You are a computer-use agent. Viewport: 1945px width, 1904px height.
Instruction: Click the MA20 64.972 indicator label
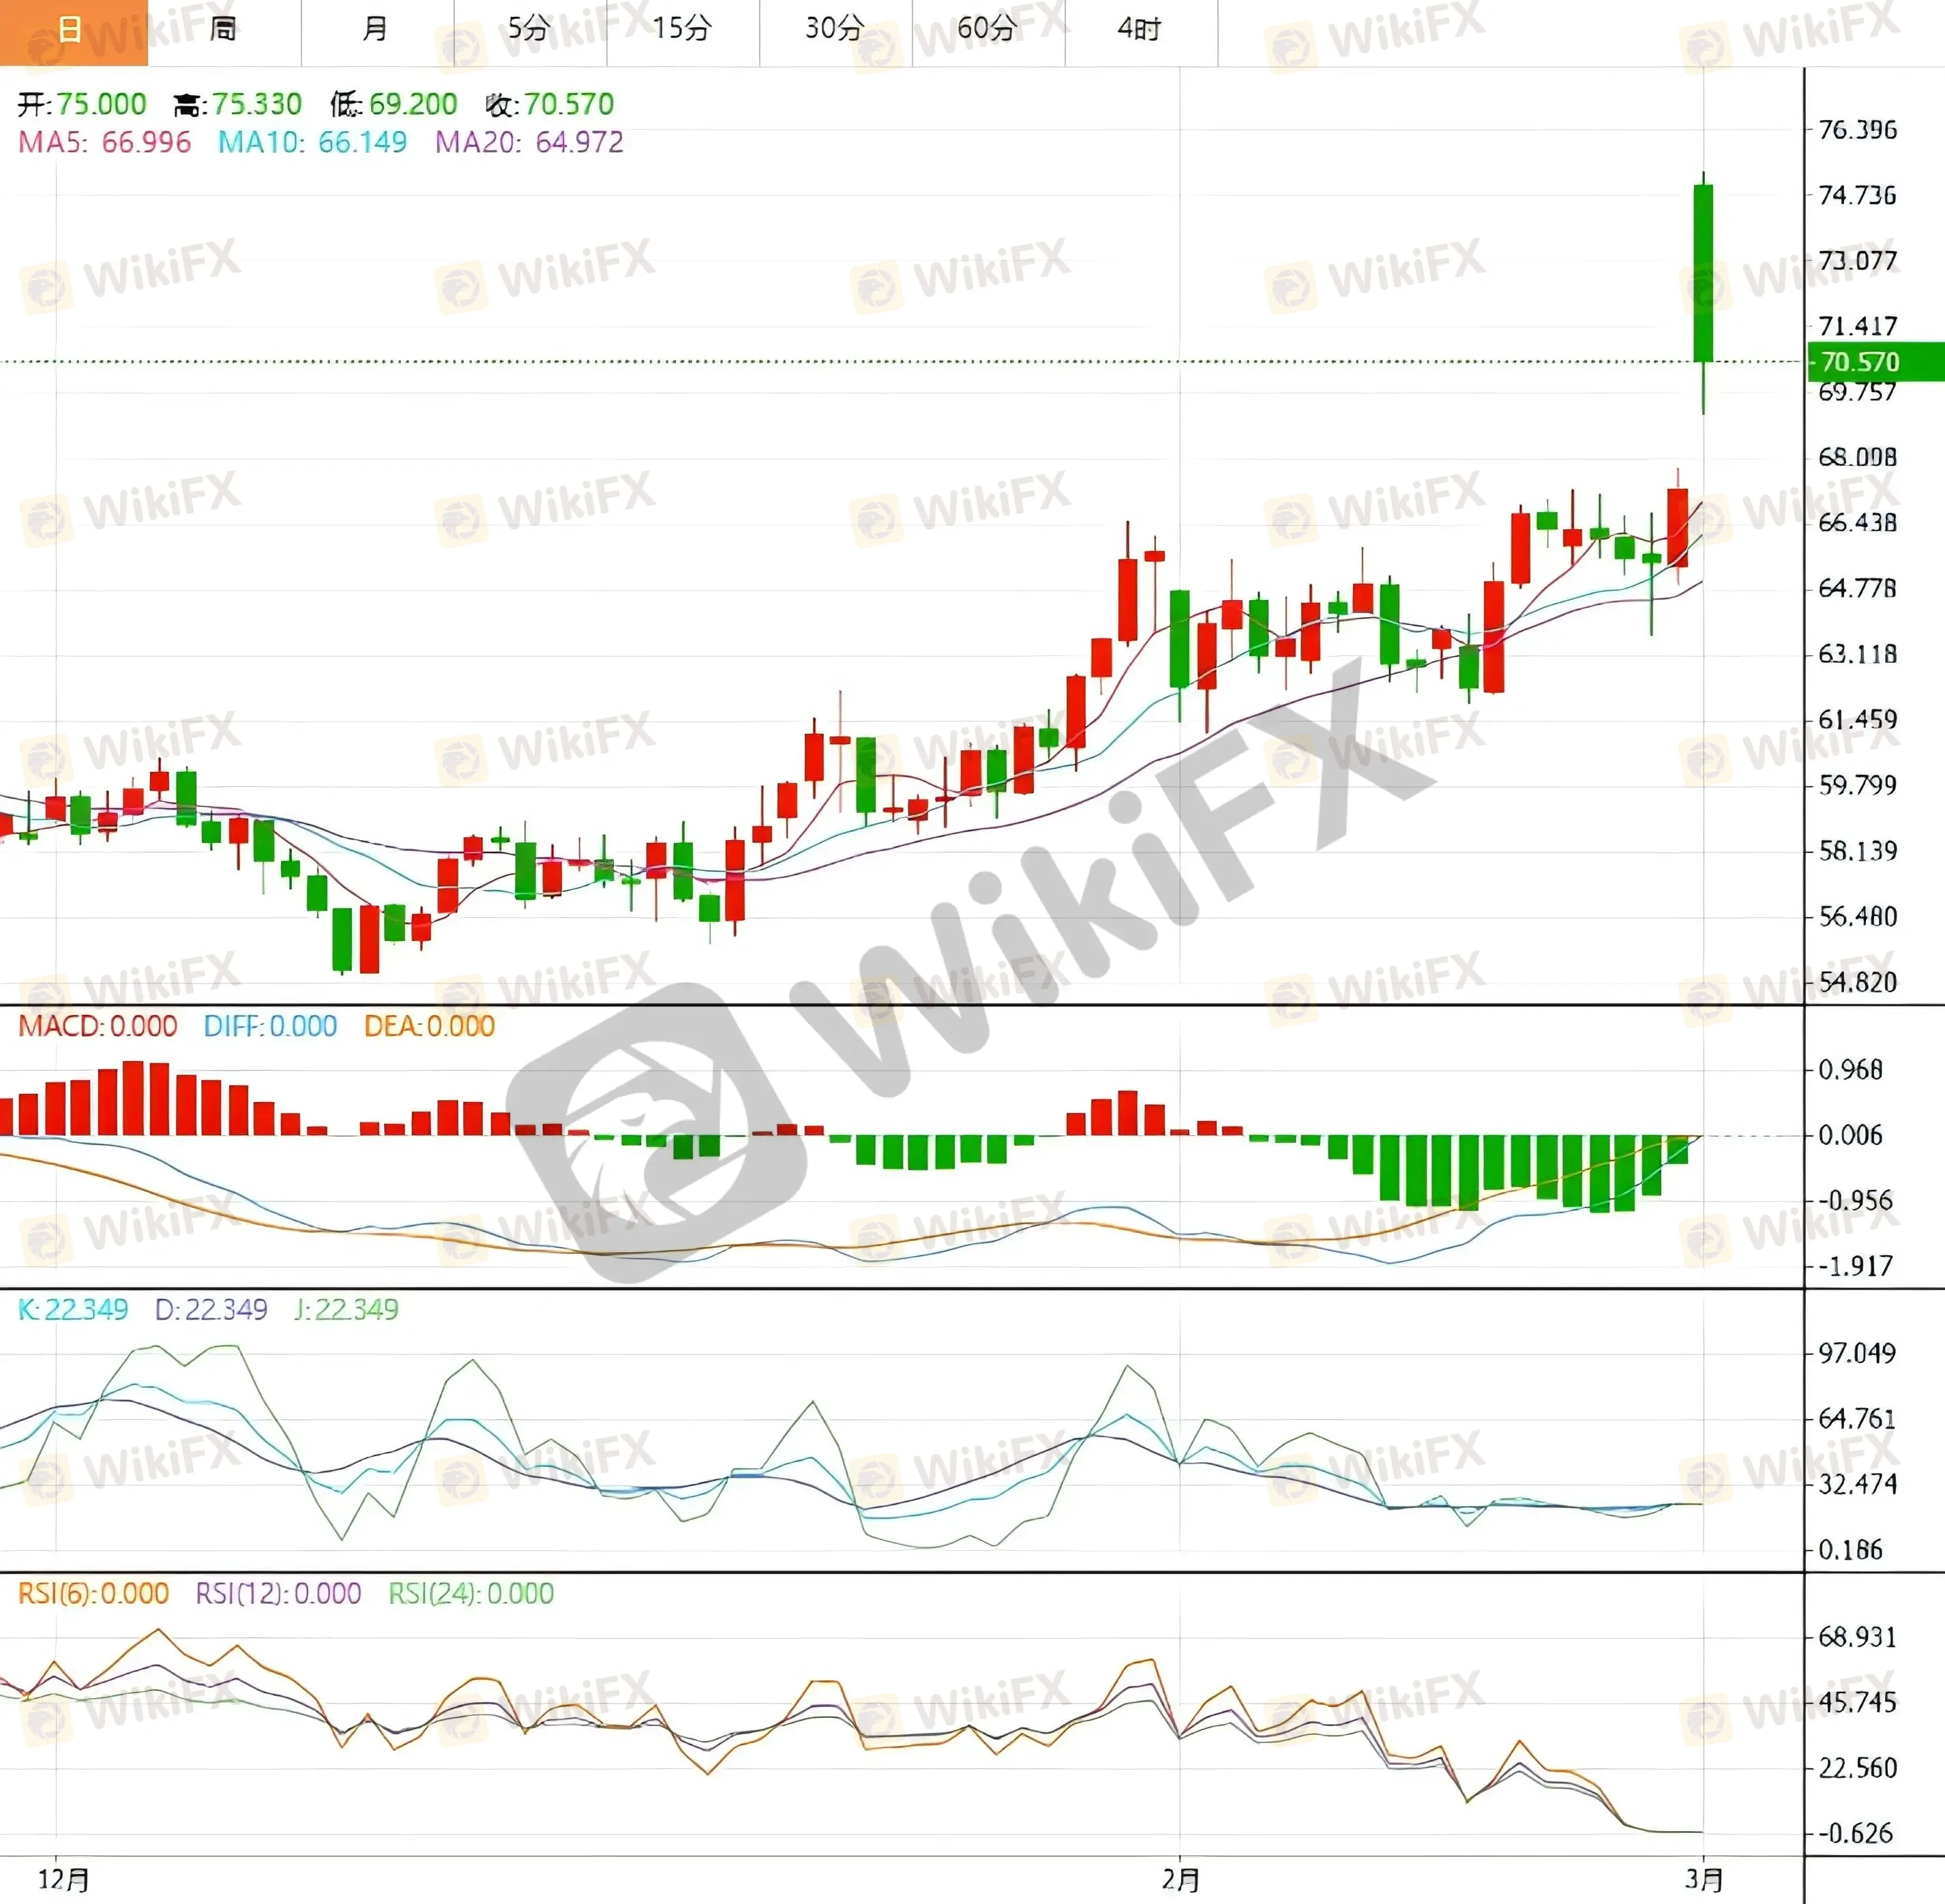click(529, 142)
